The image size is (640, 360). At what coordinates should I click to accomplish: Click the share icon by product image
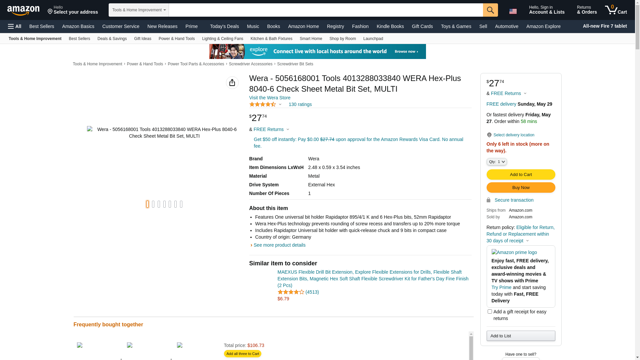coord(232,83)
